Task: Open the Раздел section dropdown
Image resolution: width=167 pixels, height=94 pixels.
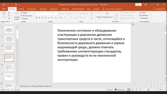Action: [25, 19]
